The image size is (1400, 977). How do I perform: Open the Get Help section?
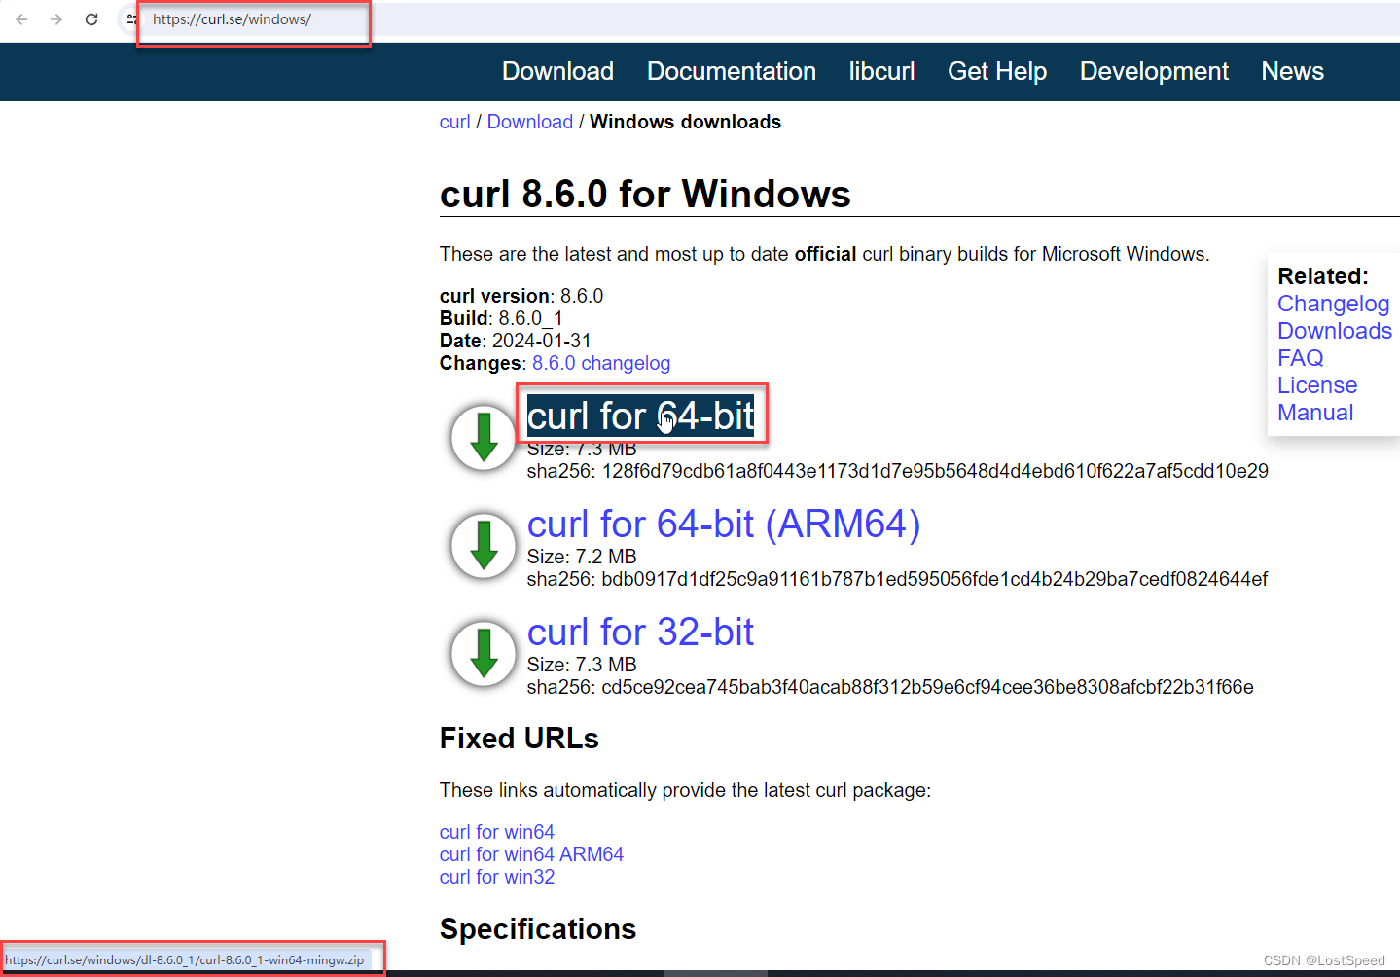(x=996, y=71)
